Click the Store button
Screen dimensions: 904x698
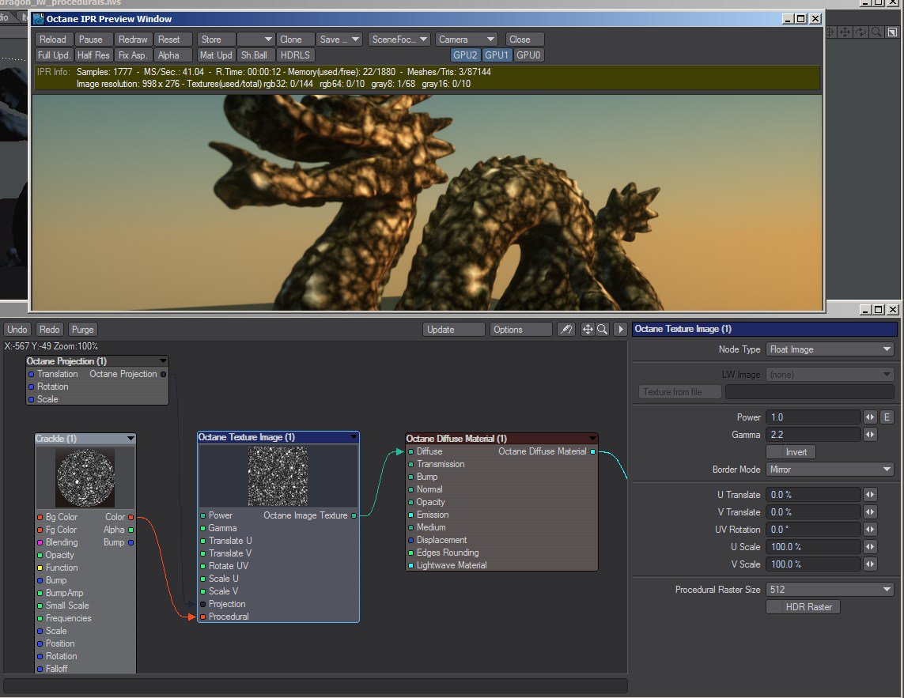coord(216,40)
